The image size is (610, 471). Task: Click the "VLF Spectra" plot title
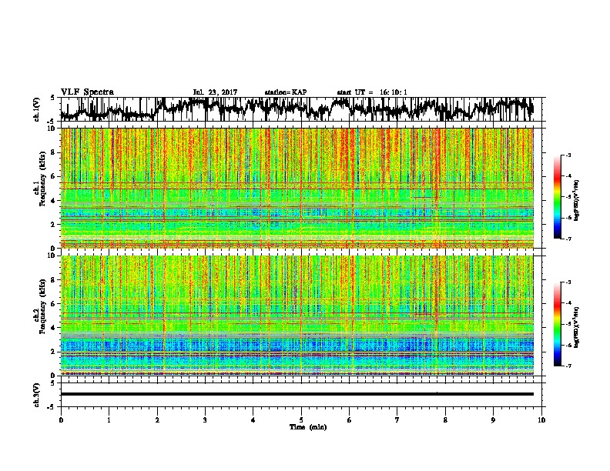(87, 92)
